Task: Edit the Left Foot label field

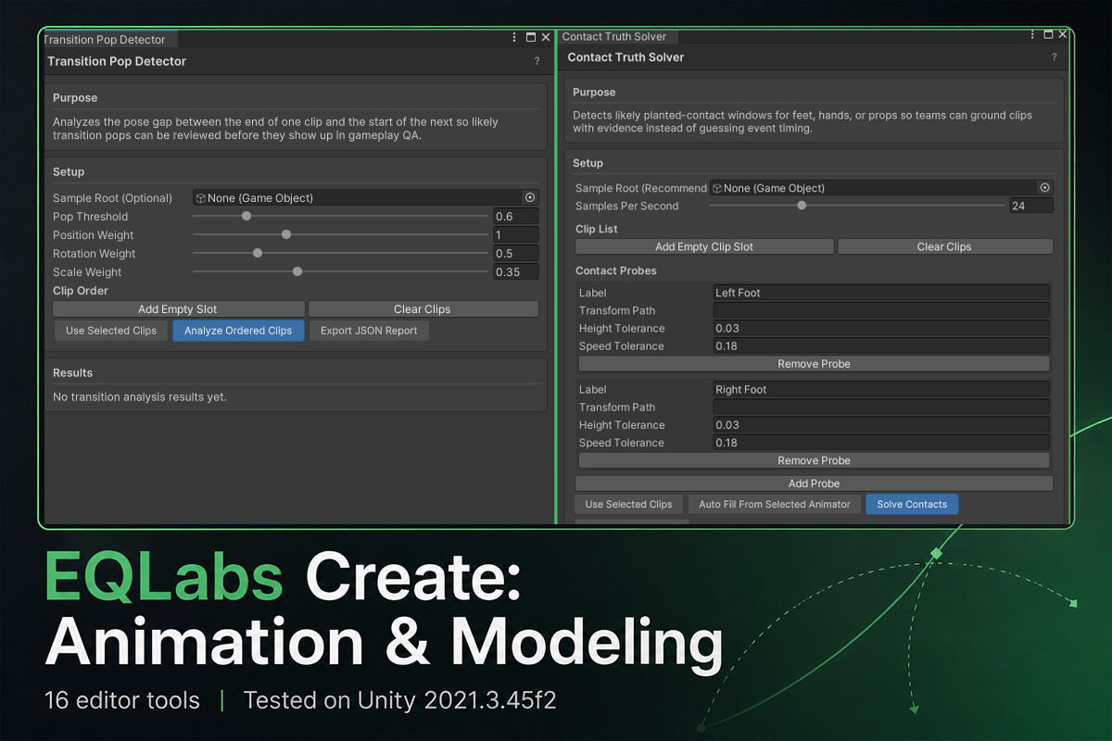Action: click(x=880, y=293)
